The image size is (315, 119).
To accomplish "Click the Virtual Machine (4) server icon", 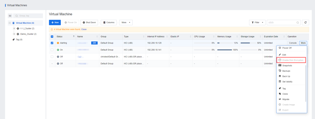I will [13, 23].
